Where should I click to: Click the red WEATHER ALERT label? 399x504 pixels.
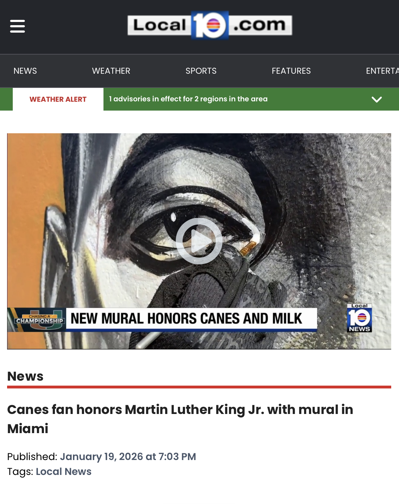[x=58, y=99]
